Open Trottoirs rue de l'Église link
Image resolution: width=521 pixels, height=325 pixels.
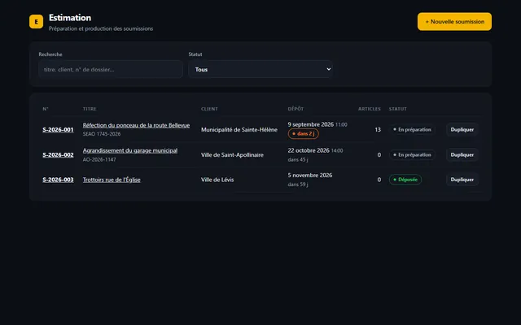(x=112, y=180)
